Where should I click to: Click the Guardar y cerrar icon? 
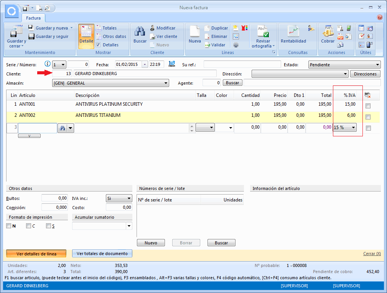click(16, 33)
